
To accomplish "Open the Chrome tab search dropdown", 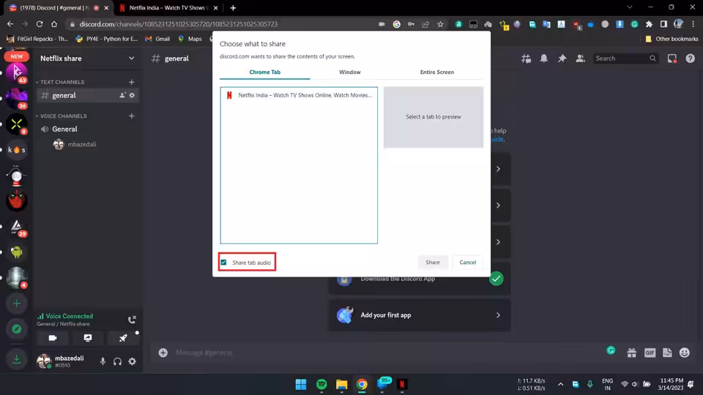I will 630,7.
